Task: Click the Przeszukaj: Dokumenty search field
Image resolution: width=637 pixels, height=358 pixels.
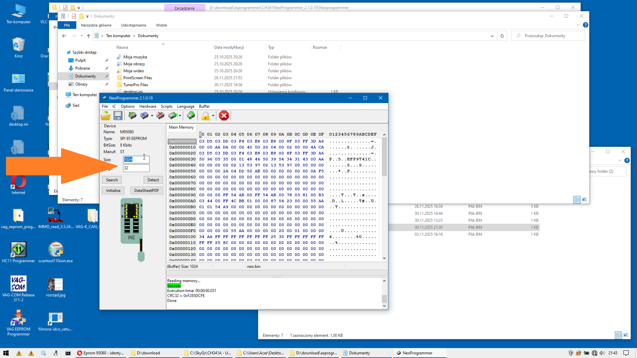Action: pyautogui.click(x=548, y=36)
